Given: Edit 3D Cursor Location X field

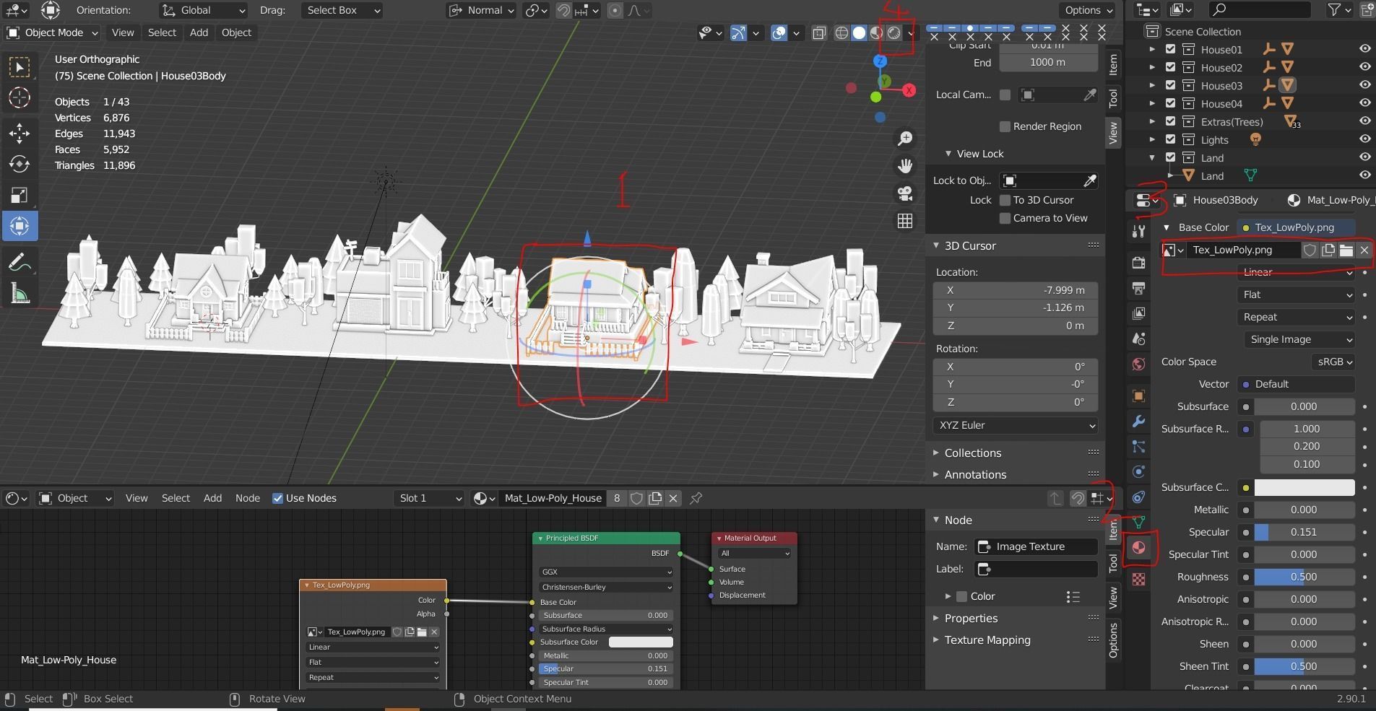Looking at the screenshot, I should pyautogui.click(x=1015, y=290).
